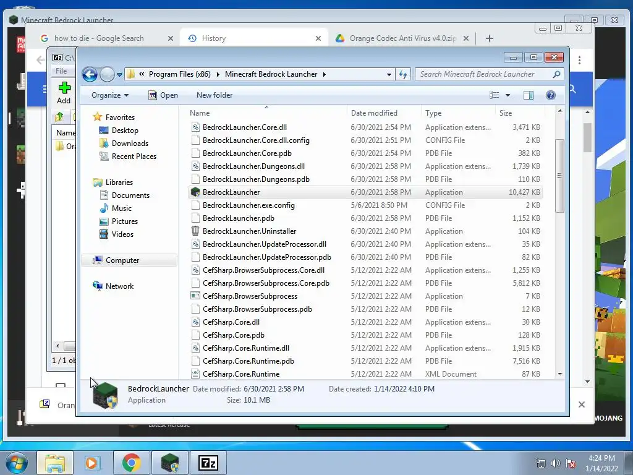Open Videos library

click(x=122, y=234)
